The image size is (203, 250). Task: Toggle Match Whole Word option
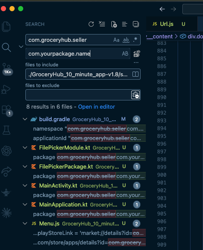coord(126,40)
